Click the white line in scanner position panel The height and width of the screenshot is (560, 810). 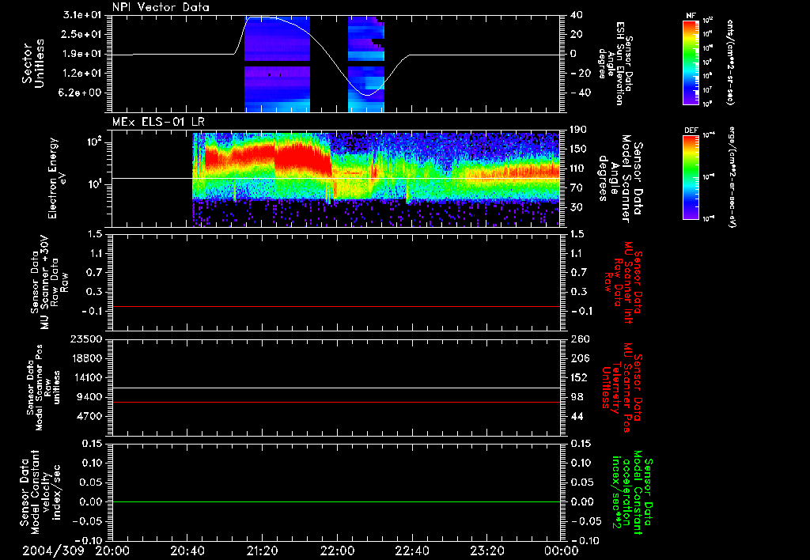click(x=336, y=388)
